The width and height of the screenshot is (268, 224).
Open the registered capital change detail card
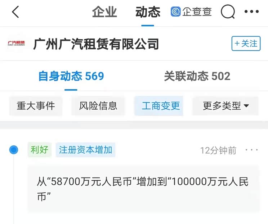click(x=143, y=189)
